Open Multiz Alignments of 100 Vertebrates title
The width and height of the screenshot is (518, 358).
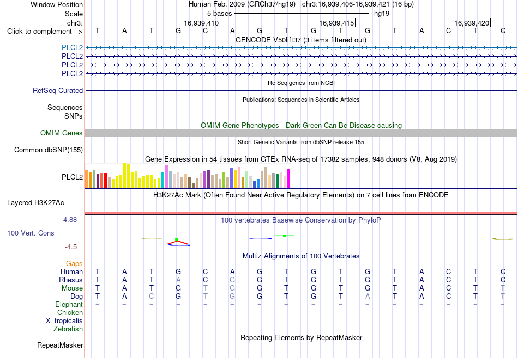click(301, 256)
